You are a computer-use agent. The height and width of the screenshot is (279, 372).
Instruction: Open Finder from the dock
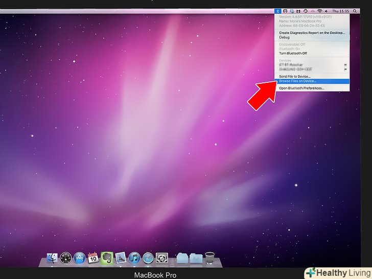[x=52, y=258]
